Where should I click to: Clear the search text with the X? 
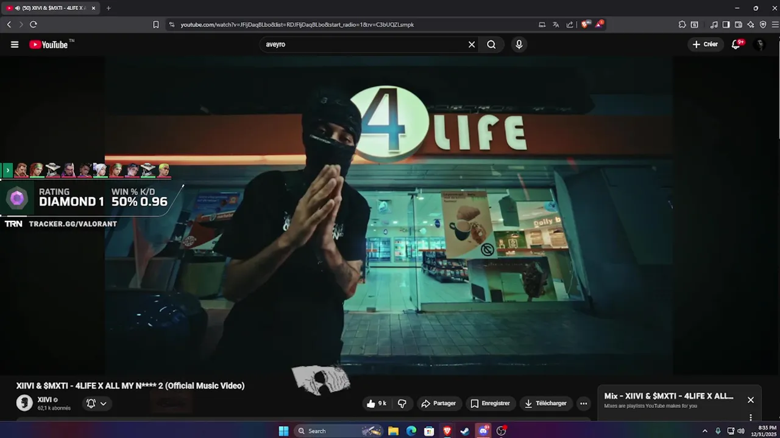click(472, 44)
